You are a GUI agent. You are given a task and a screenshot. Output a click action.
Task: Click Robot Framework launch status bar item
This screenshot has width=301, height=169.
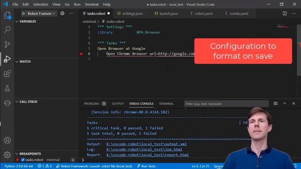coord(94,166)
